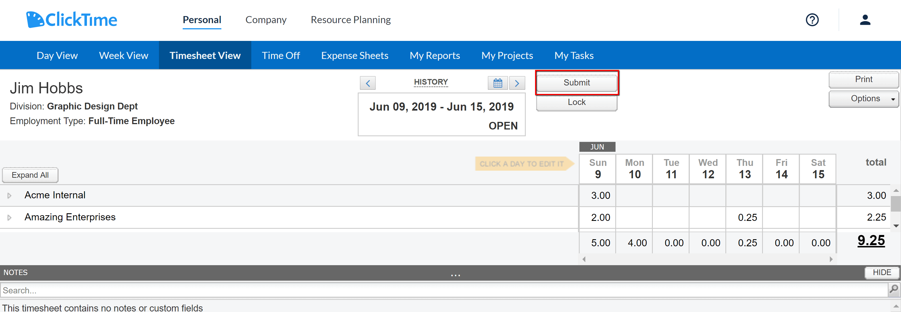
Task: Select Timesheet View
Action: click(205, 55)
